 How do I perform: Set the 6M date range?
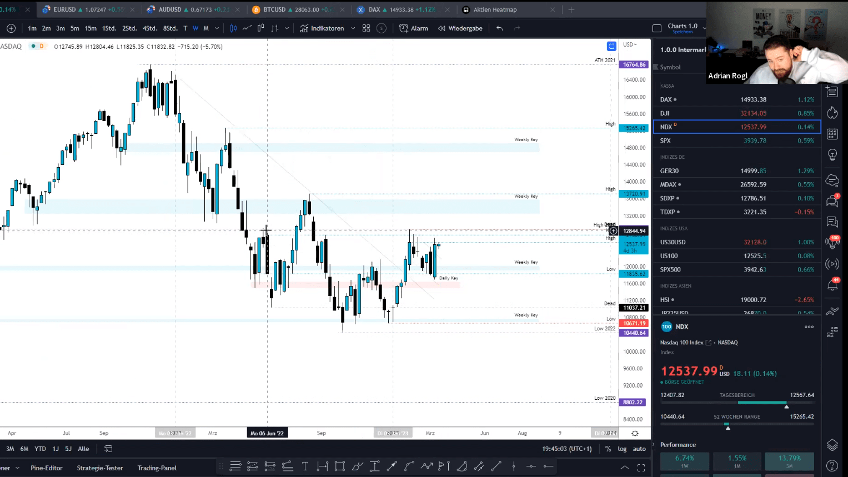(x=24, y=449)
